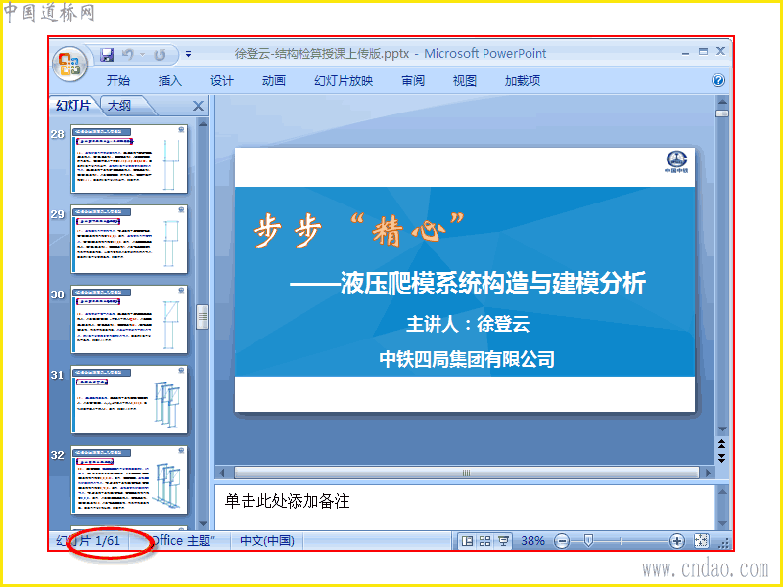Image resolution: width=783 pixels, height=587 pixels.
Task: Select slide 31 thumbnail
Action: click(x=129, y=400)
